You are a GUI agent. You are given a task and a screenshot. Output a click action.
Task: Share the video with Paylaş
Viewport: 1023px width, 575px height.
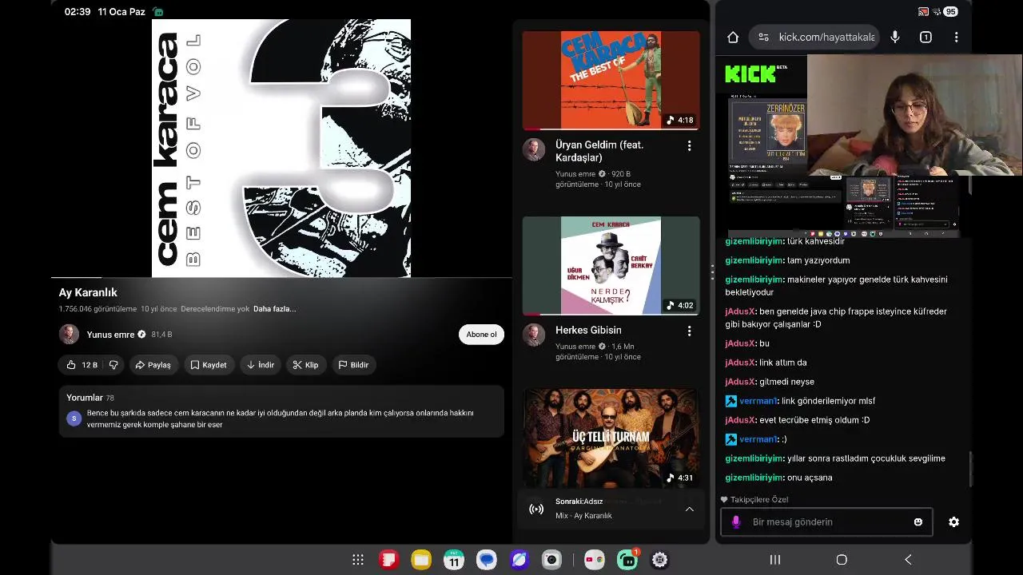153,365
